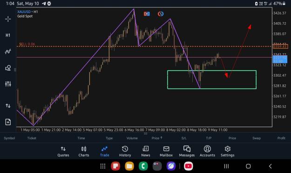Click the Profit column header
Screen dimensions: 291x173
coord(281,138)
